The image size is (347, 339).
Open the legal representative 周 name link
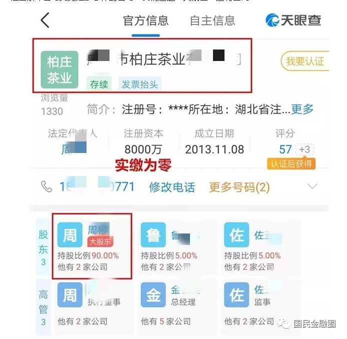[73, 148]
